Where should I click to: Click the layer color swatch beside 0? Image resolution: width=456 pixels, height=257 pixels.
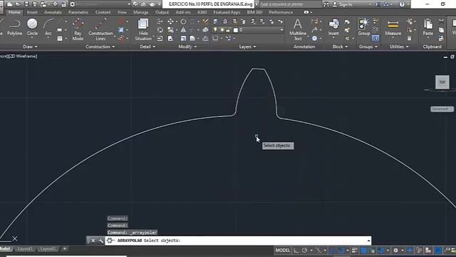[236, 30]
